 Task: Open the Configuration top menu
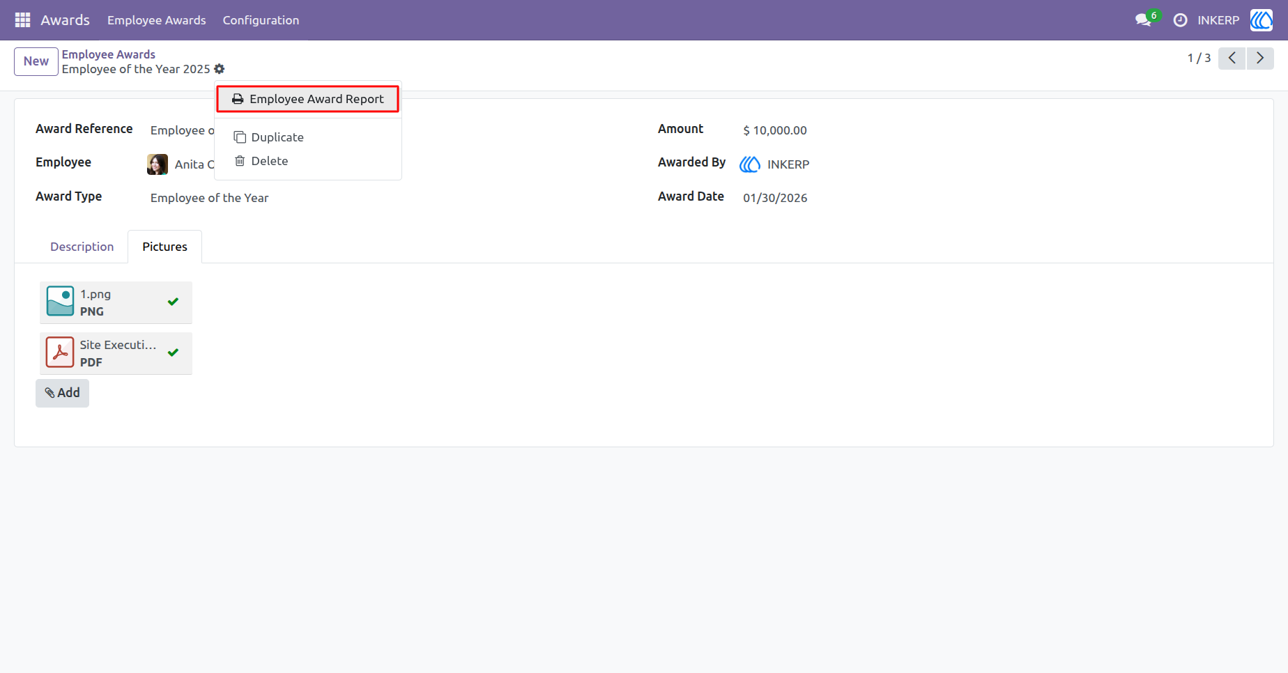pos(261,20)
